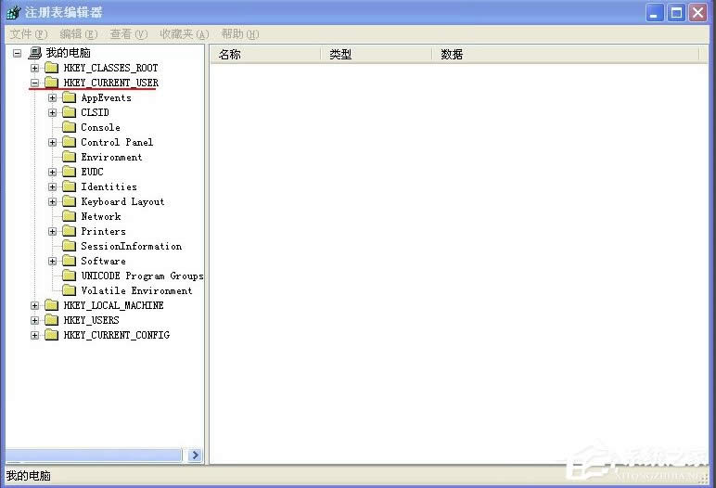Click the HKEY_USERS folder icon
Image resolution: width=716 pixels, height=488 pixels.
(x=51, y=320)
